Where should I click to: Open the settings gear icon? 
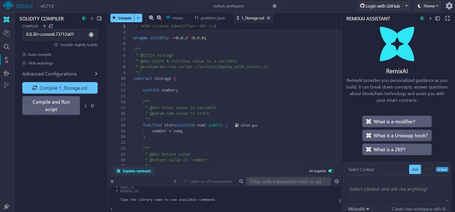449,6
